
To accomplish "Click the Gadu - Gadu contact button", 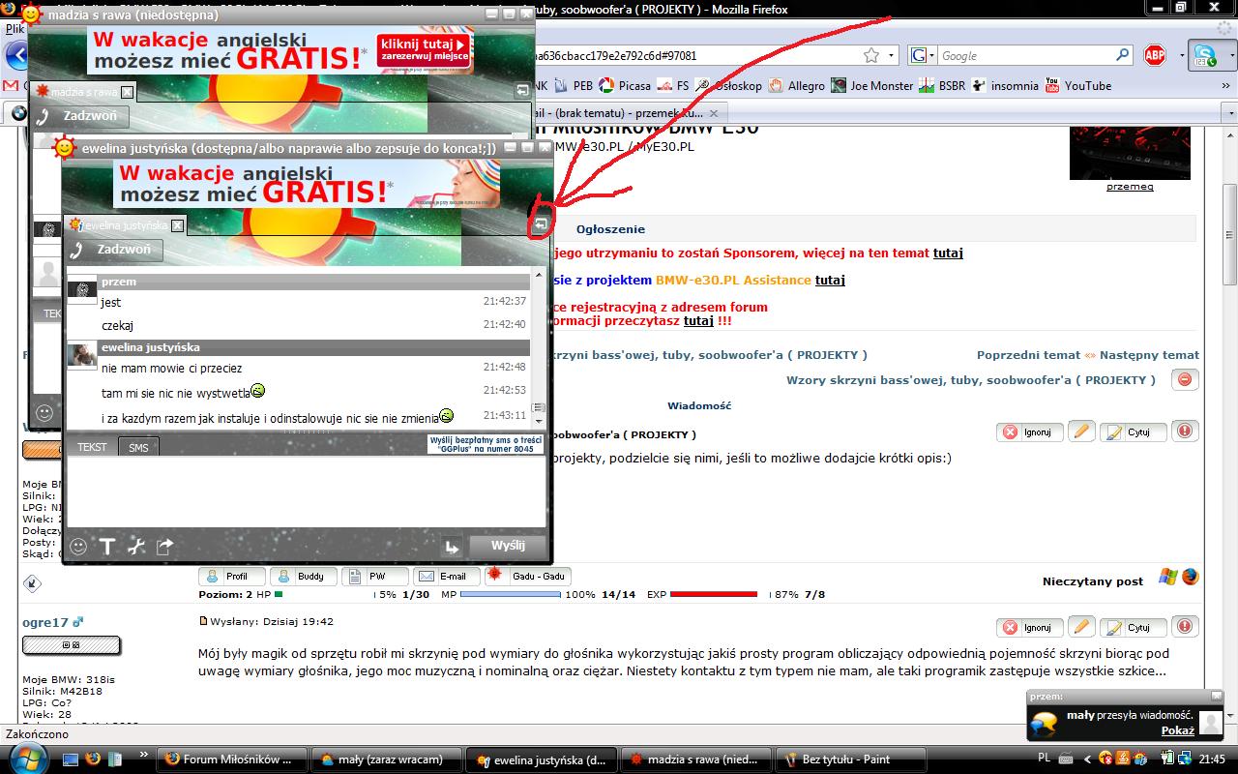I will point(528,577).
